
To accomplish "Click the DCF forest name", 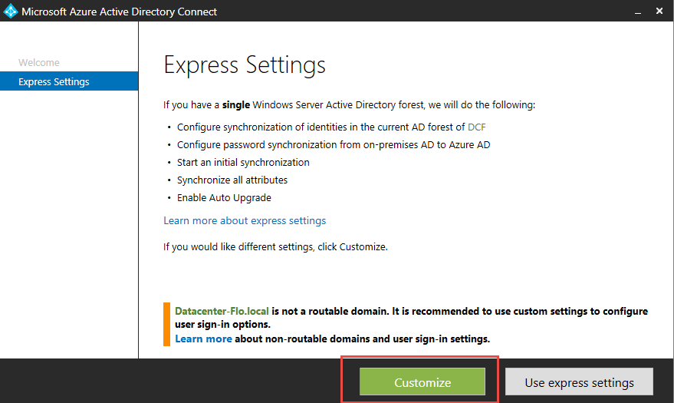I will pos(477,127).
